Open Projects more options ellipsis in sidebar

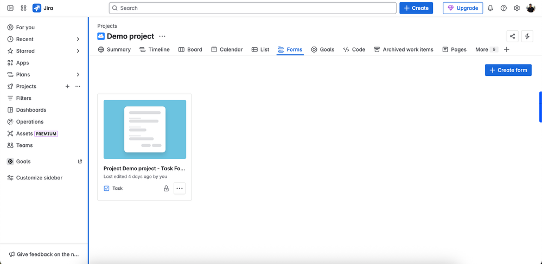78,86
